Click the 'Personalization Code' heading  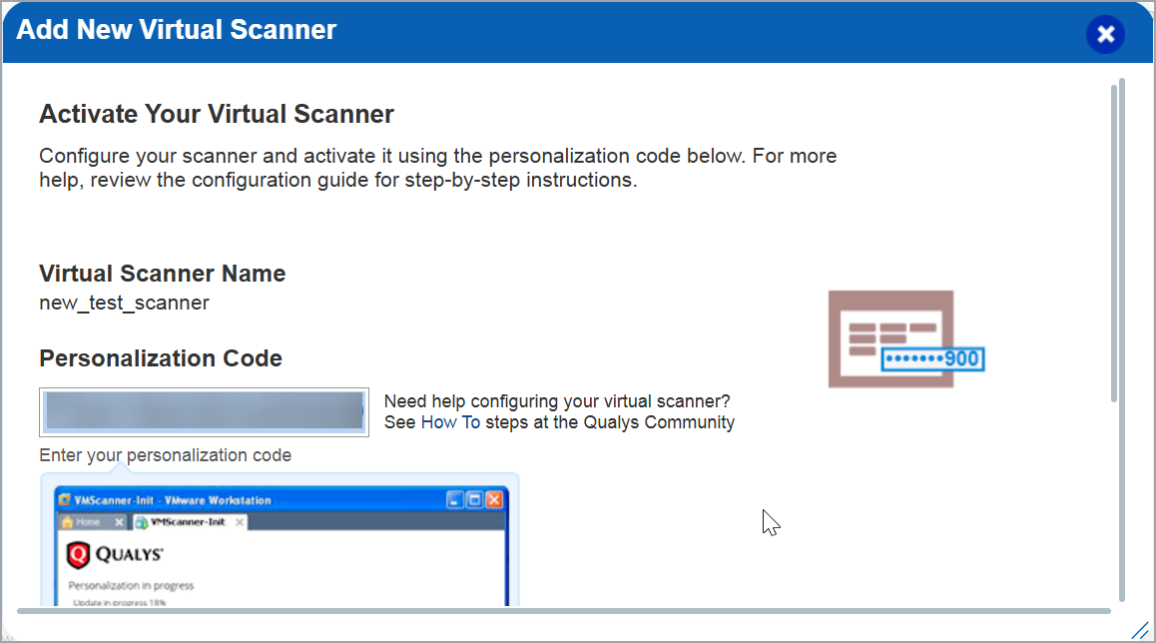(161, 358)
